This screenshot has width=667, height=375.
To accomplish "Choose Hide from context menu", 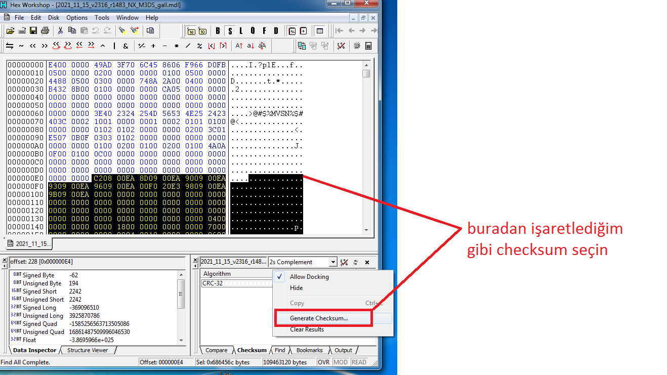I will (333, 288).
